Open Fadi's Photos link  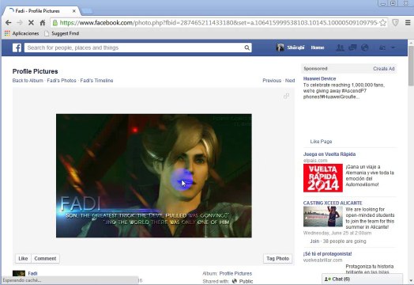coord(62,81)
